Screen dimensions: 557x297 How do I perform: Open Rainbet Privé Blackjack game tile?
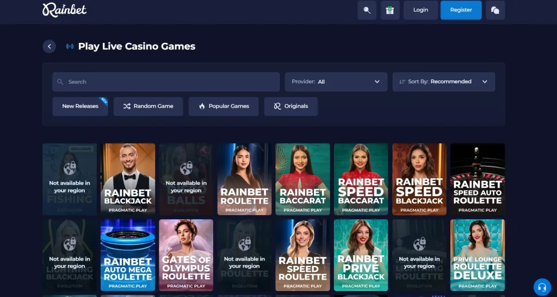click(361, 255)
